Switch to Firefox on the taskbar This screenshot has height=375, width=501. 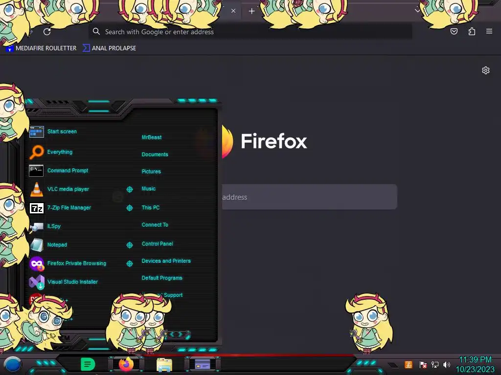[126, 364]
